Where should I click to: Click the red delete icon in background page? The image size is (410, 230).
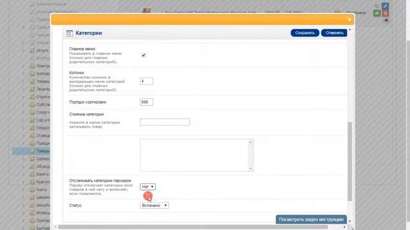(386, 13)
